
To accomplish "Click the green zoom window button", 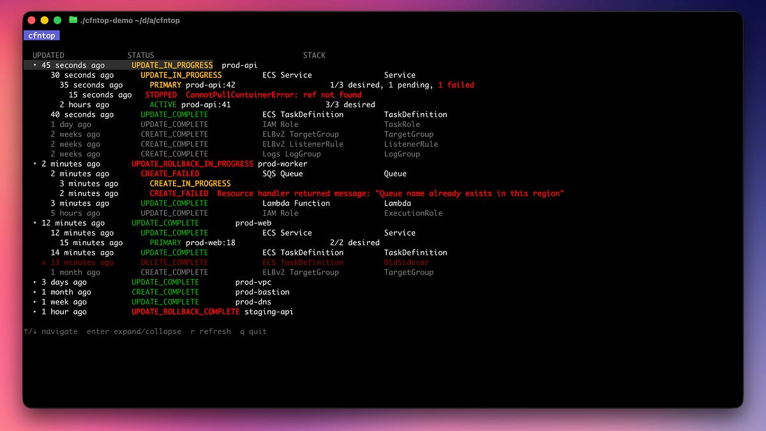I will pyautogui.click(x=57, y=20).
